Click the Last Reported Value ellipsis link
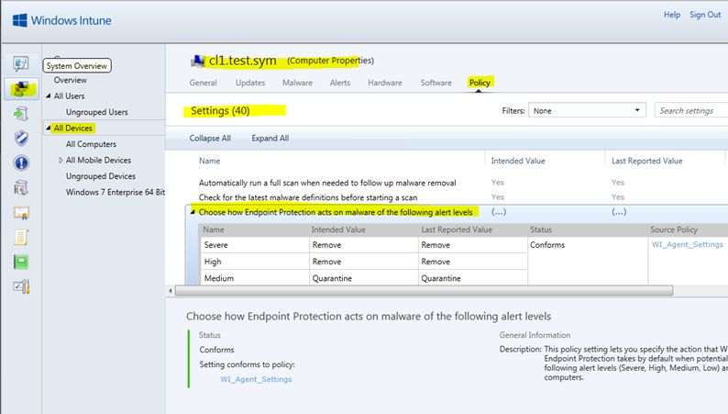 [x=619, y=212]
